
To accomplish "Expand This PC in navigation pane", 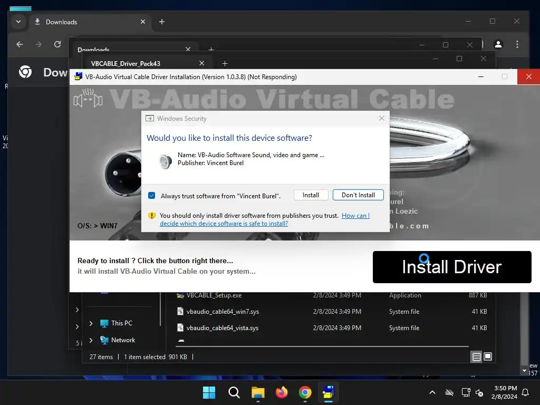I will [91, 323].
